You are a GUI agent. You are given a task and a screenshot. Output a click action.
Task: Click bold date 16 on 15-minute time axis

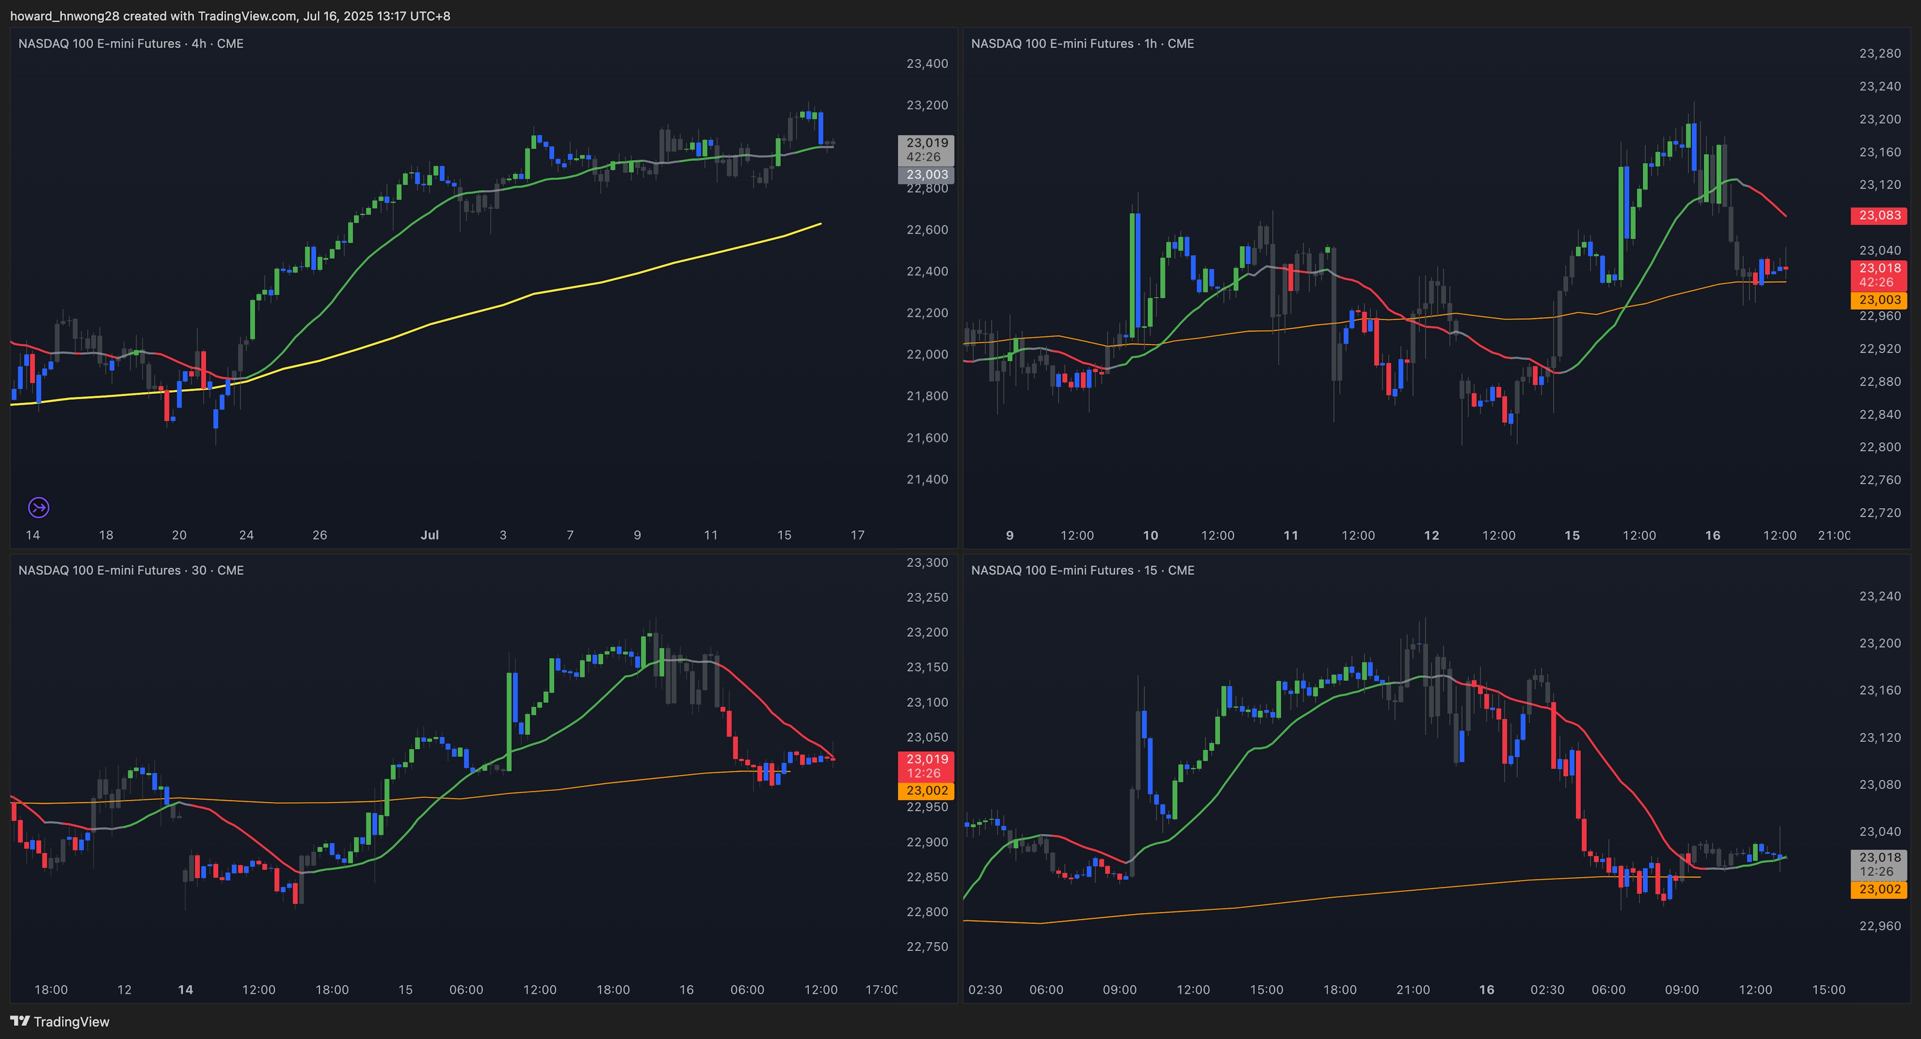click(1487, 990)
